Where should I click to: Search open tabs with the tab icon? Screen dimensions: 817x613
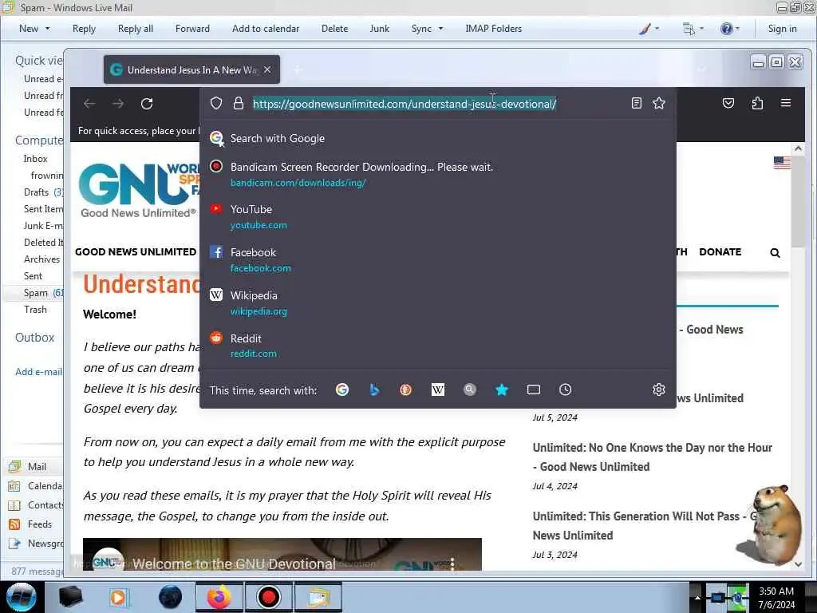point(534,390)
